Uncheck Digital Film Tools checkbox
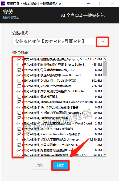 tap(19, 81)
